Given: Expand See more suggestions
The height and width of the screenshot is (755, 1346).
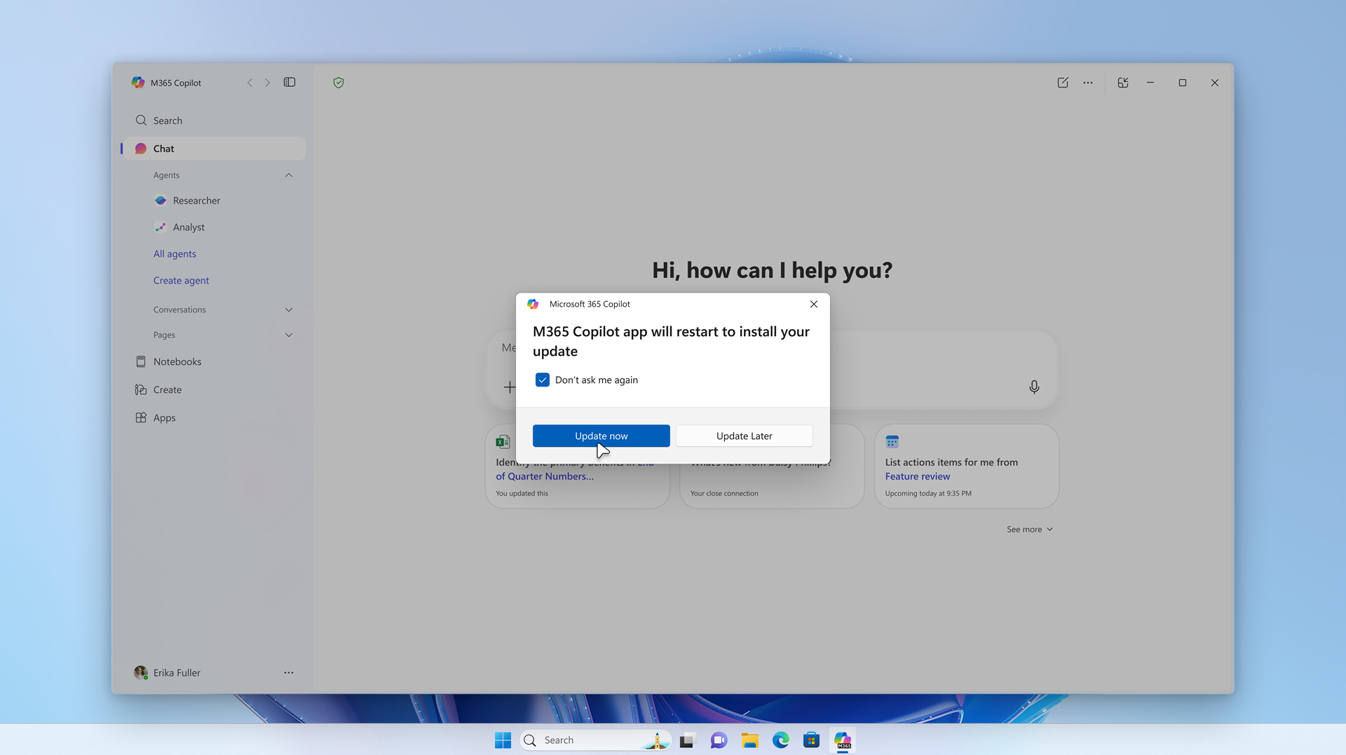Looking at the screenshot, I should (1030, 529).
